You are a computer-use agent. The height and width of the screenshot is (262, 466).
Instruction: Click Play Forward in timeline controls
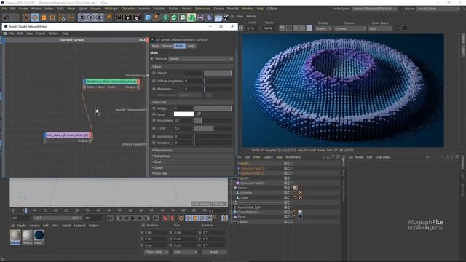[133, 218]
